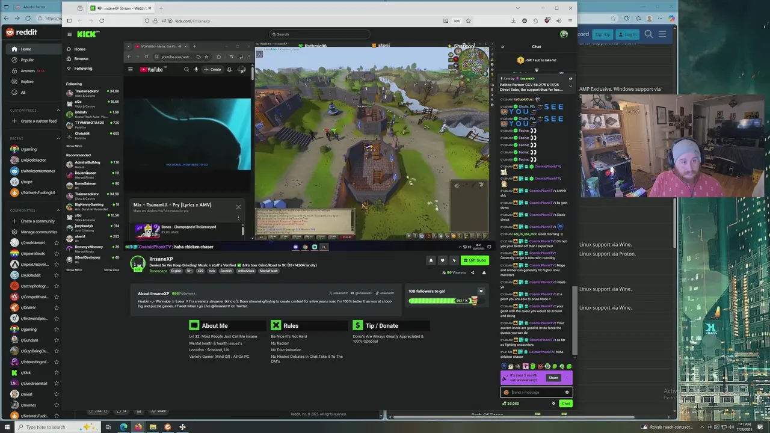Screen dimensions: 770x433
Task: Click the Kick logo
Action: click(x=88, y=34)
